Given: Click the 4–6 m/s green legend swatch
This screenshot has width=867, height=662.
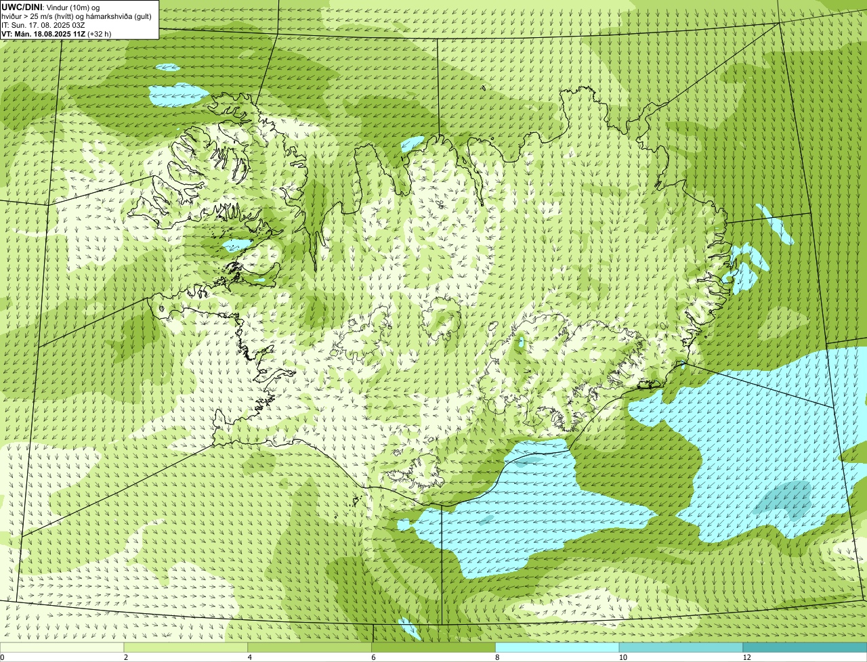Looking at the screenshot, I should coord(310,648).
